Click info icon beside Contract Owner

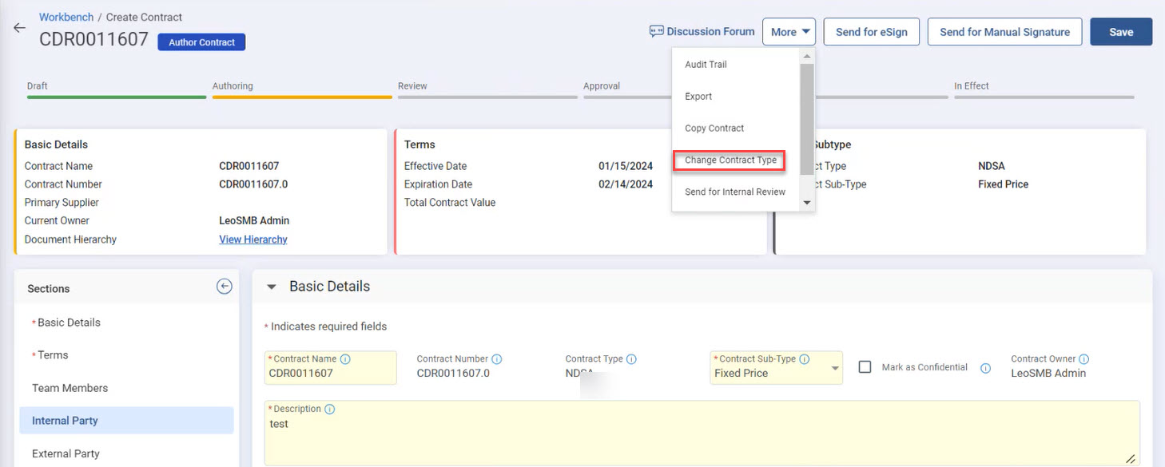coord(1084,359)
